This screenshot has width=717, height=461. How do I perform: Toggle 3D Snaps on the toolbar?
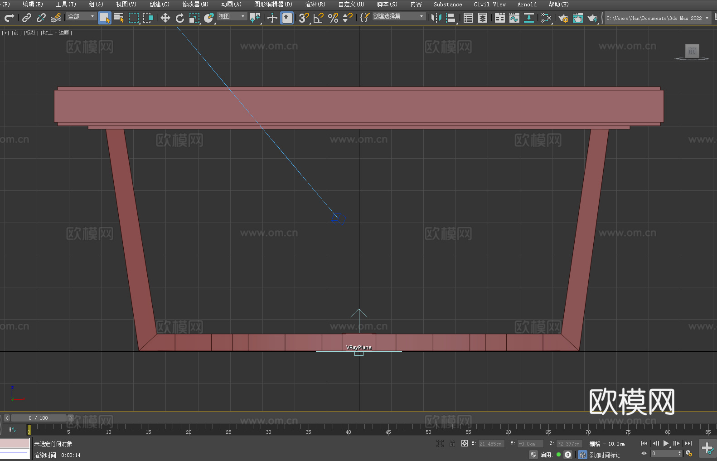304,18
